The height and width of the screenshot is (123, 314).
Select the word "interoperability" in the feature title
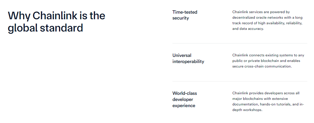[x=188, y=61]
